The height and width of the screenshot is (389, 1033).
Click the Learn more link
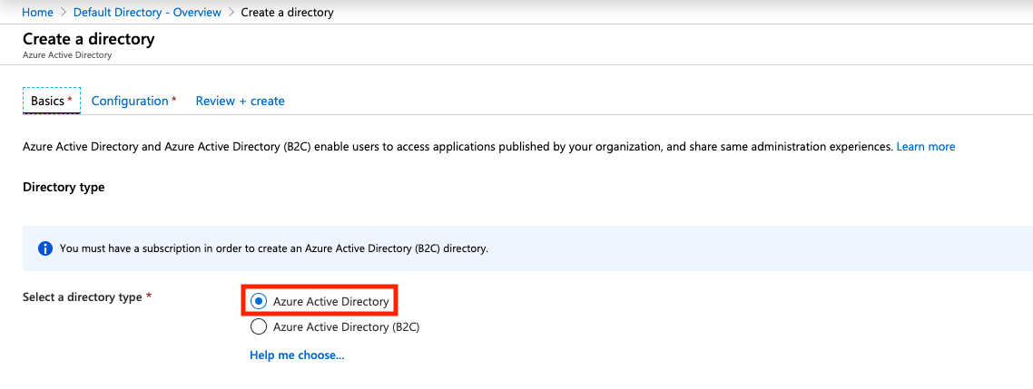click(925, 146)
